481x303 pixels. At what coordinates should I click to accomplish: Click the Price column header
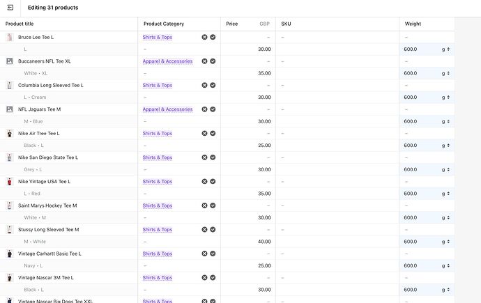pos(232,24)
